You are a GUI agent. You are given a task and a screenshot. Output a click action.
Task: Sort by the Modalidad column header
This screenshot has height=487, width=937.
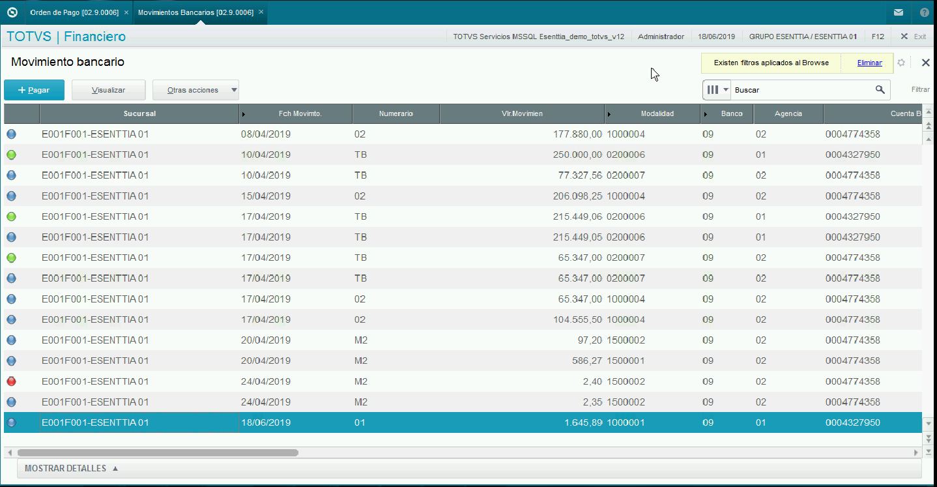(652, 113)
